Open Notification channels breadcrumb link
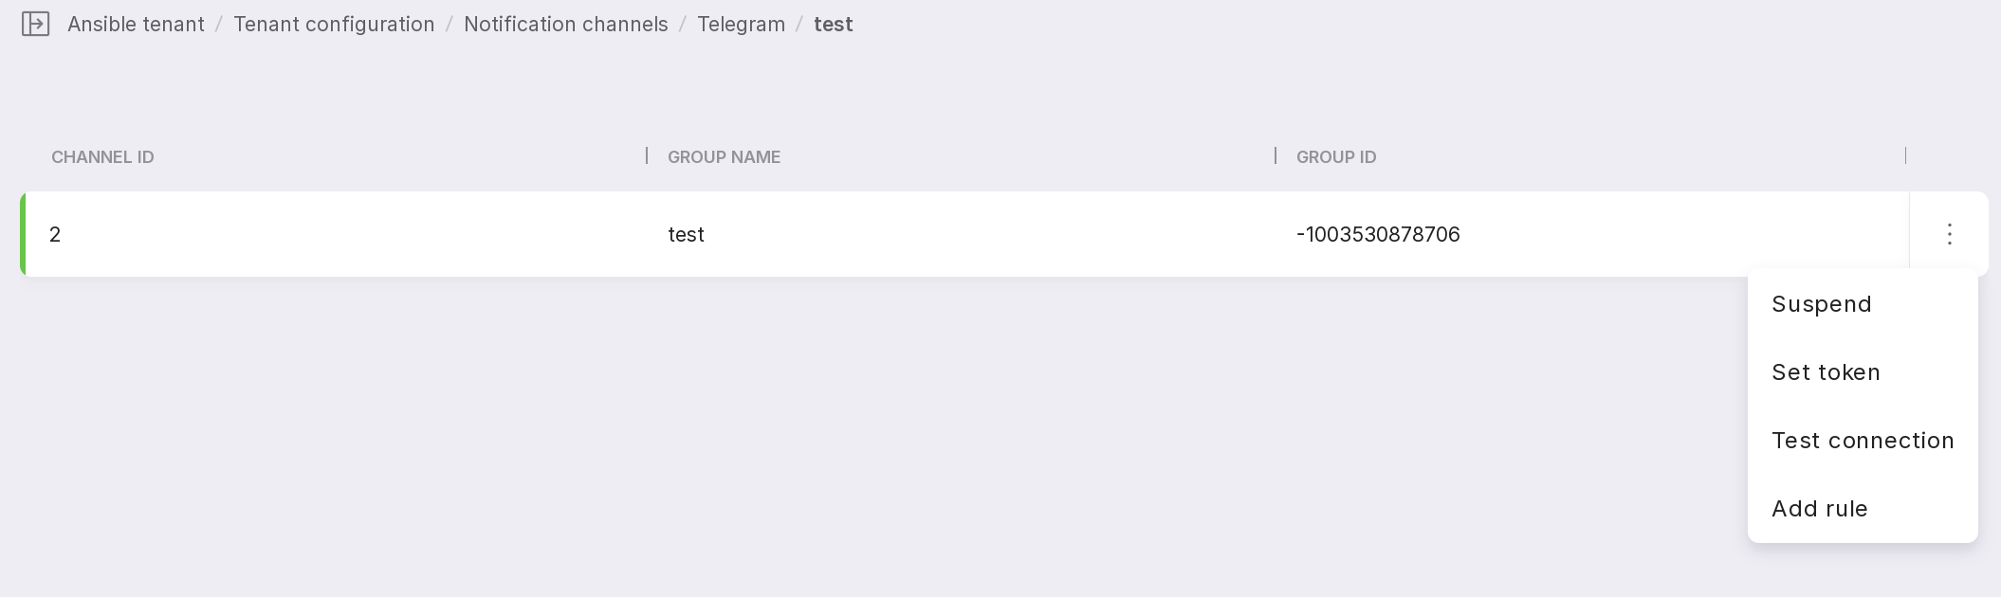Image resolution: width=2001 pixels, height=597 pixels. coord(565,24)
